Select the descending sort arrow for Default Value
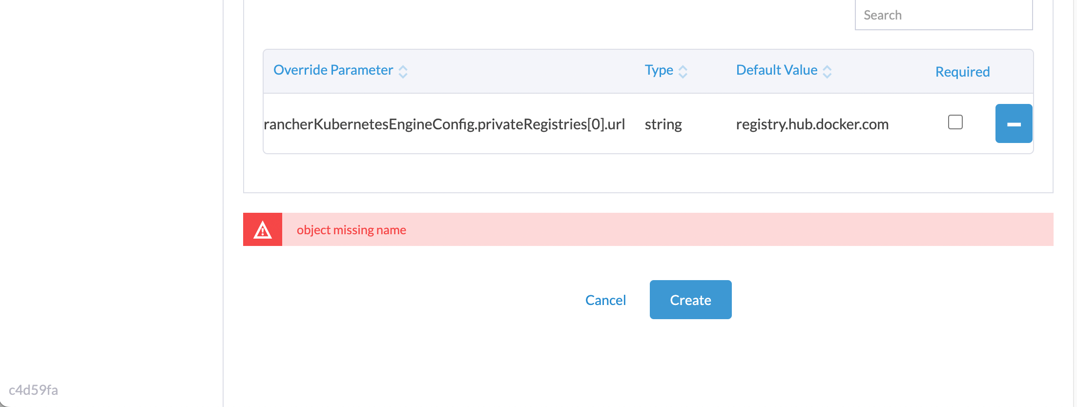Screen dimensions: 1077x407 (x=827, y=74)
